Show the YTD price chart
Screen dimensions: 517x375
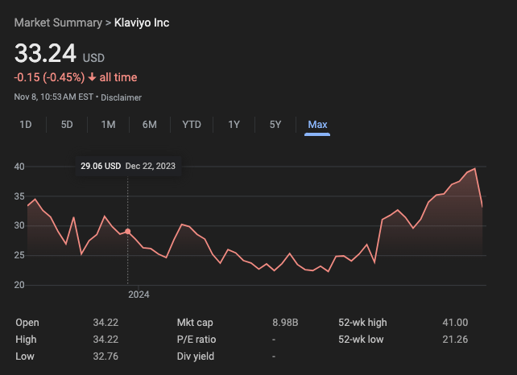192,124
